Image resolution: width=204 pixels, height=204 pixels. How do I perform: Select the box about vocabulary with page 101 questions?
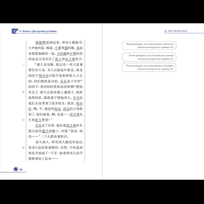pos(149,57)
